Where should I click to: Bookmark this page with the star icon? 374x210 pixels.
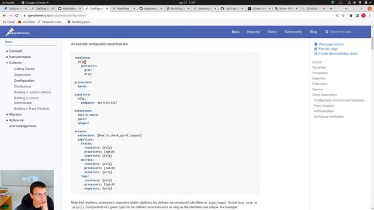[x=343, y=16]
